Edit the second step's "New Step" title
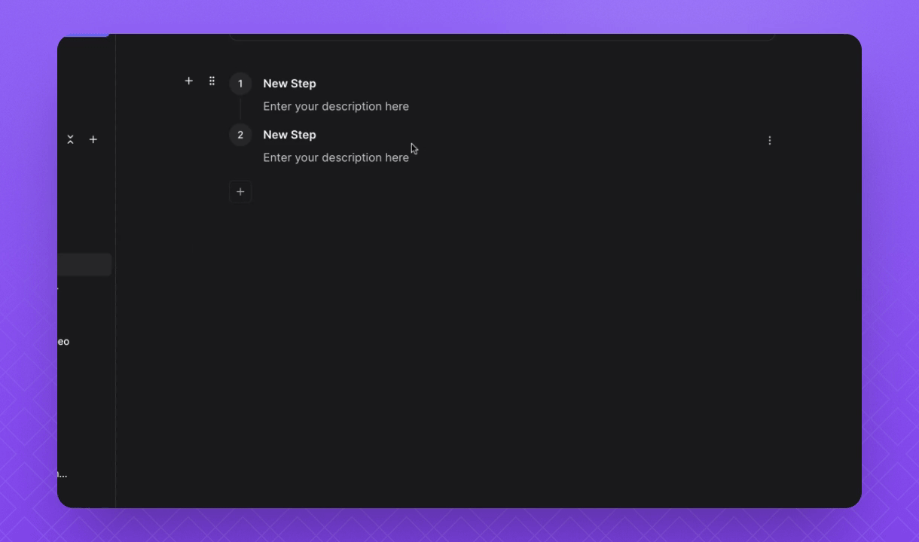This screenshot has height=542, width=919. coord(289,135)
